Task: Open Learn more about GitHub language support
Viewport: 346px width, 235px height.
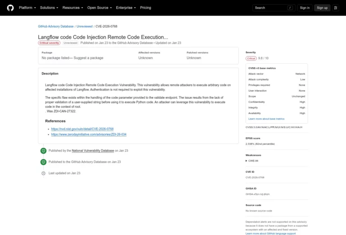Action: (270, 234)
